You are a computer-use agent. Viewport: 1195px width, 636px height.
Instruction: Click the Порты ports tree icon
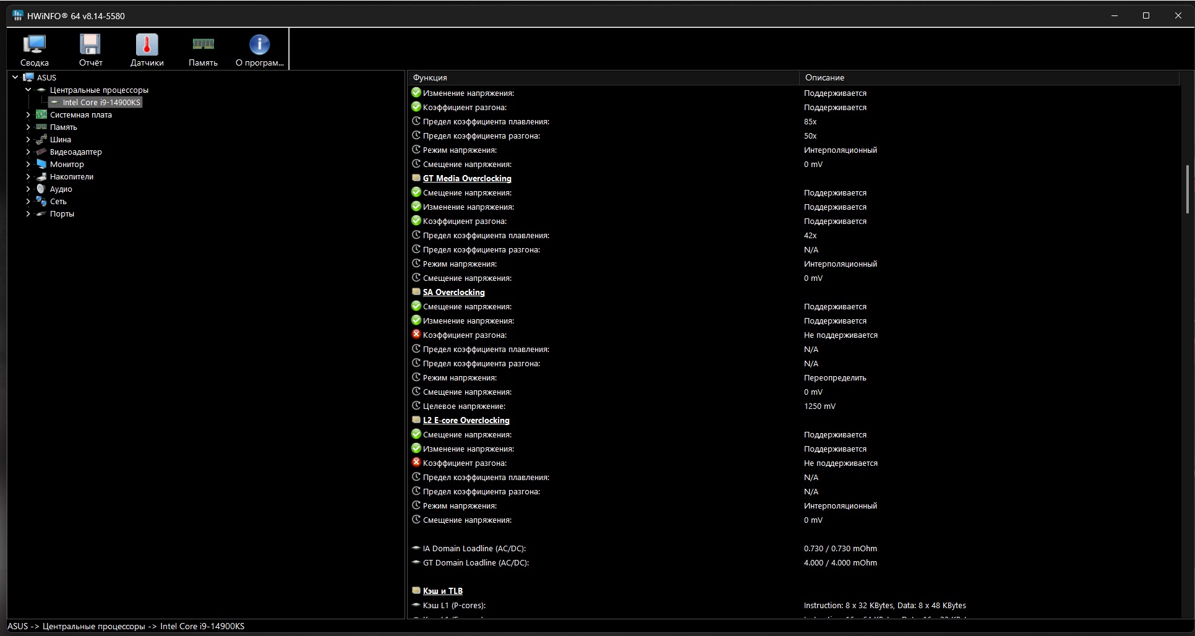pos(41,213)
